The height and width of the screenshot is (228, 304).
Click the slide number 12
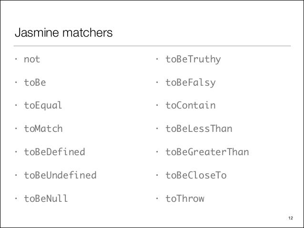click(291, 218)
